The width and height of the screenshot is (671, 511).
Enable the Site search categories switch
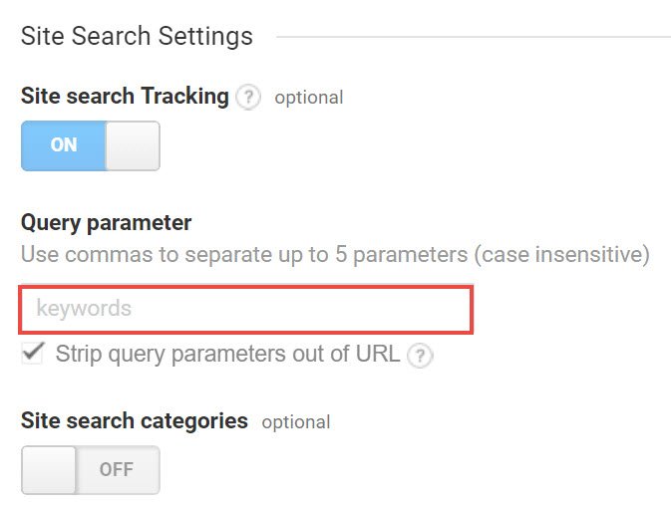coord(91,470)
